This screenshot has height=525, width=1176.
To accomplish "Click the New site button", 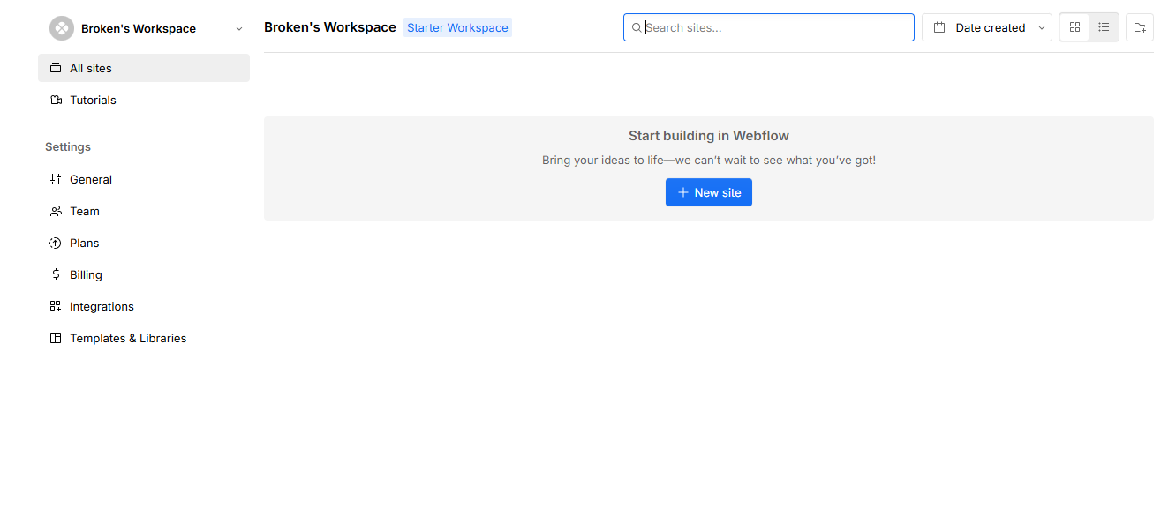I will (x=709, y=192).
